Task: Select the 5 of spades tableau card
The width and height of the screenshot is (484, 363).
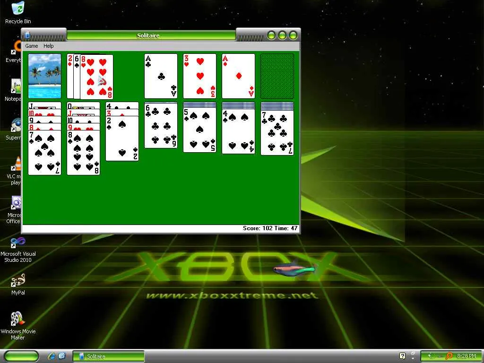Action: click(x=200, y=130)
